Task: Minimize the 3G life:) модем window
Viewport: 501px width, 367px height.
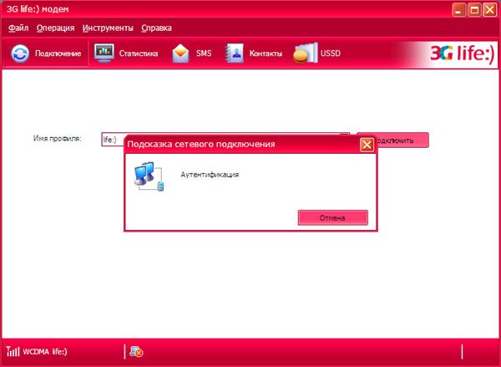Action: (x=458, y=10)
